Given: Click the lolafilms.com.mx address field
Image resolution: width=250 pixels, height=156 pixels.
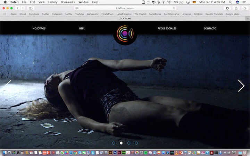Looking at the screenshot, I should tap(125, 8).
